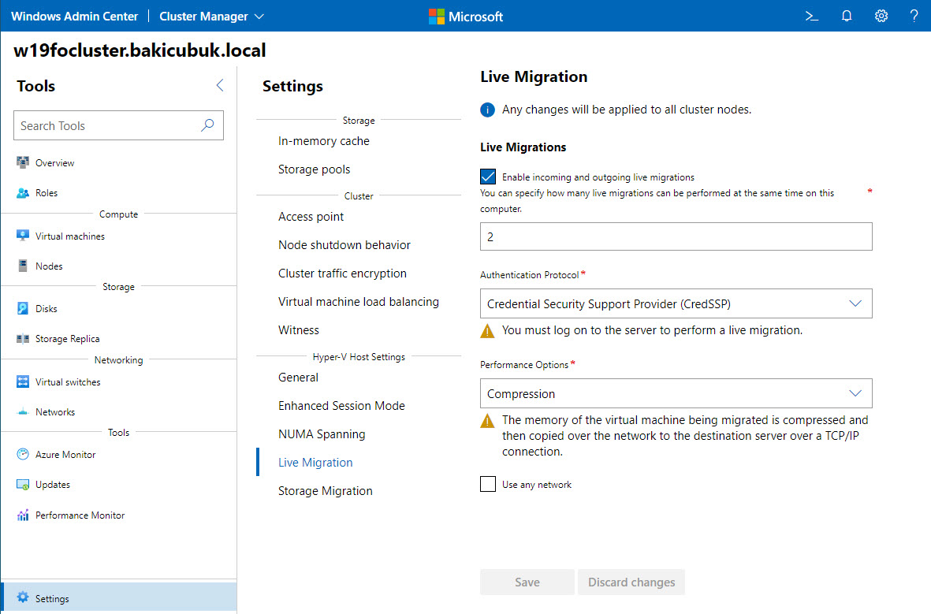This screenshot has height=614, width=931.
Task: Click the Azure Monitor icon
Action: click(23, 454)
